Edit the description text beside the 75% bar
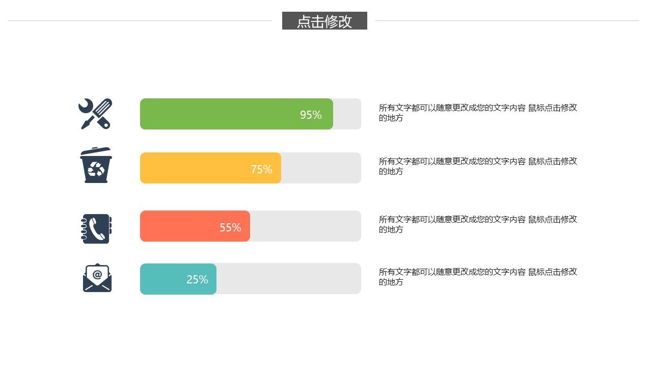 (x=478, y=166)
